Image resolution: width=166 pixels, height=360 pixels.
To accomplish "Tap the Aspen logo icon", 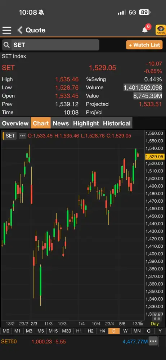I will point(161,30).
